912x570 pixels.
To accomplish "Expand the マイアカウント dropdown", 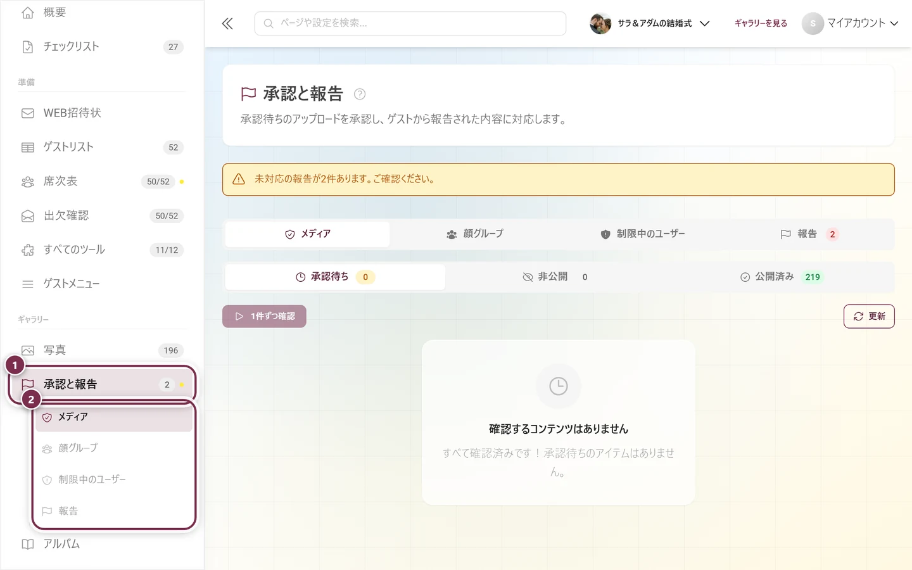I will click(x=851, y=23).
